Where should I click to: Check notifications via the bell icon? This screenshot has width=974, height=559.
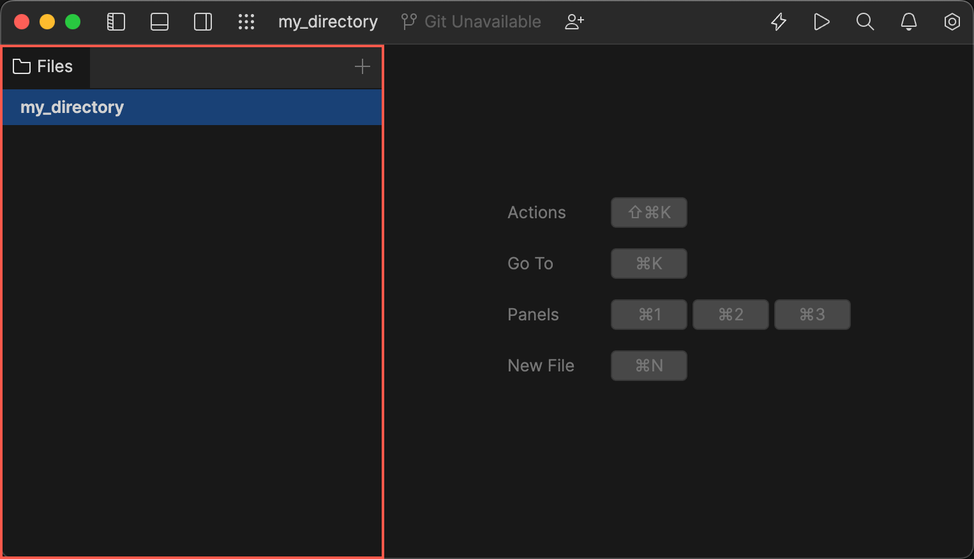click(908, 21)
